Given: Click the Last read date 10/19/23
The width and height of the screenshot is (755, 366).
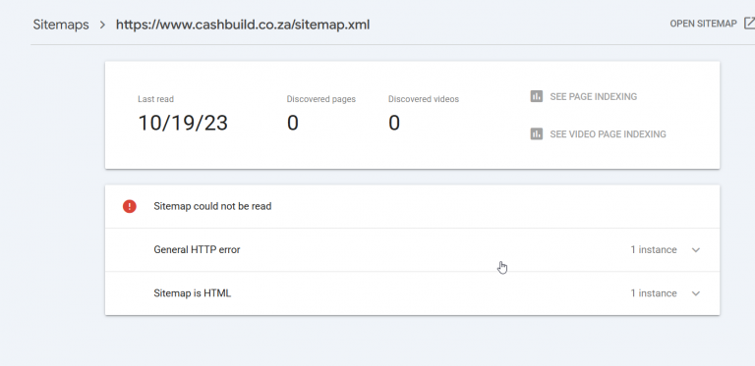Looking at the screenshot, I should coord(183,123).
